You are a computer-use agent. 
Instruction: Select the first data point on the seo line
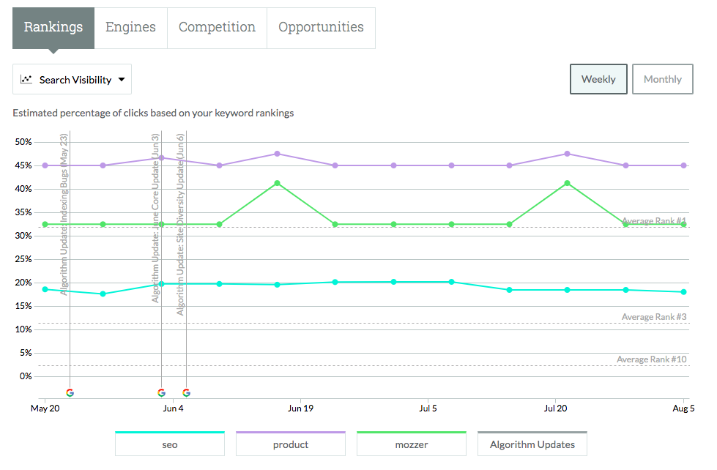pos(45,289)
